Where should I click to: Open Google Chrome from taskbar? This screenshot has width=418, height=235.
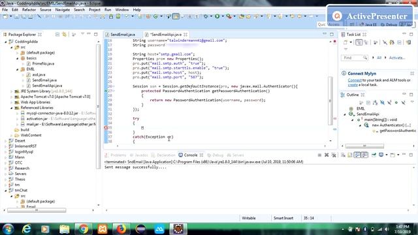pos(84,229)
